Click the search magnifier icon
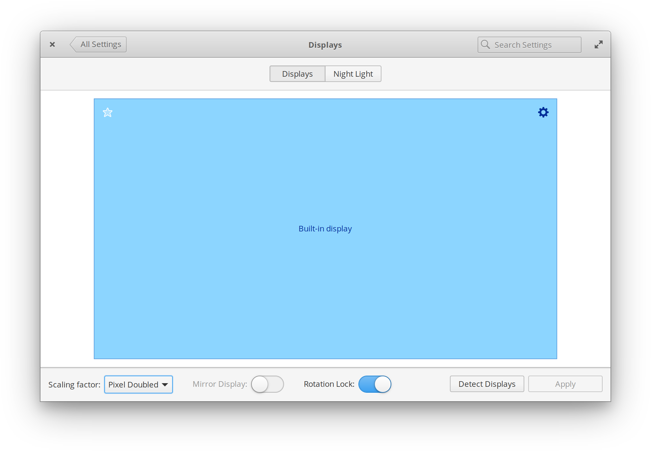651x451 pixels. [485, 44]
